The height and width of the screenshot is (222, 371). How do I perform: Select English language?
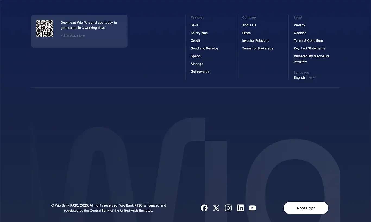299,78
